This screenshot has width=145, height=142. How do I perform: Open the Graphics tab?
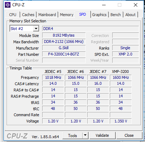99,15
